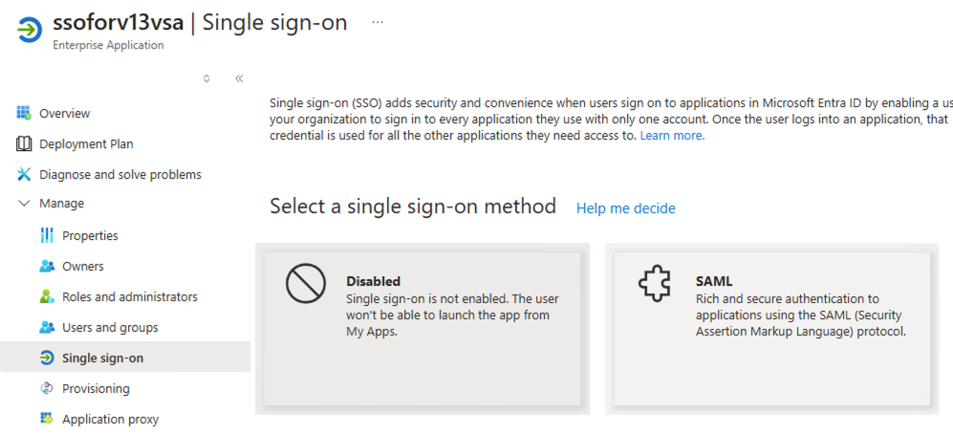The height and width of the screenshot is (435, 953).
Task: Open the ellipsis more options menu
Action: pos(378,22)
